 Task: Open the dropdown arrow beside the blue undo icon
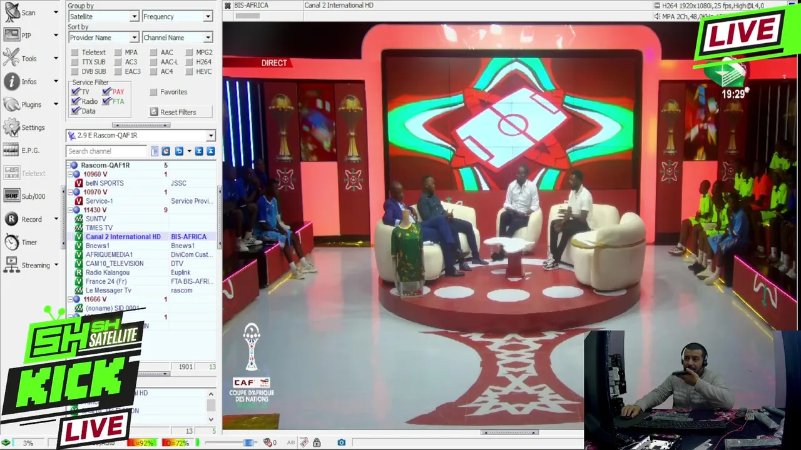pos(189,151)
